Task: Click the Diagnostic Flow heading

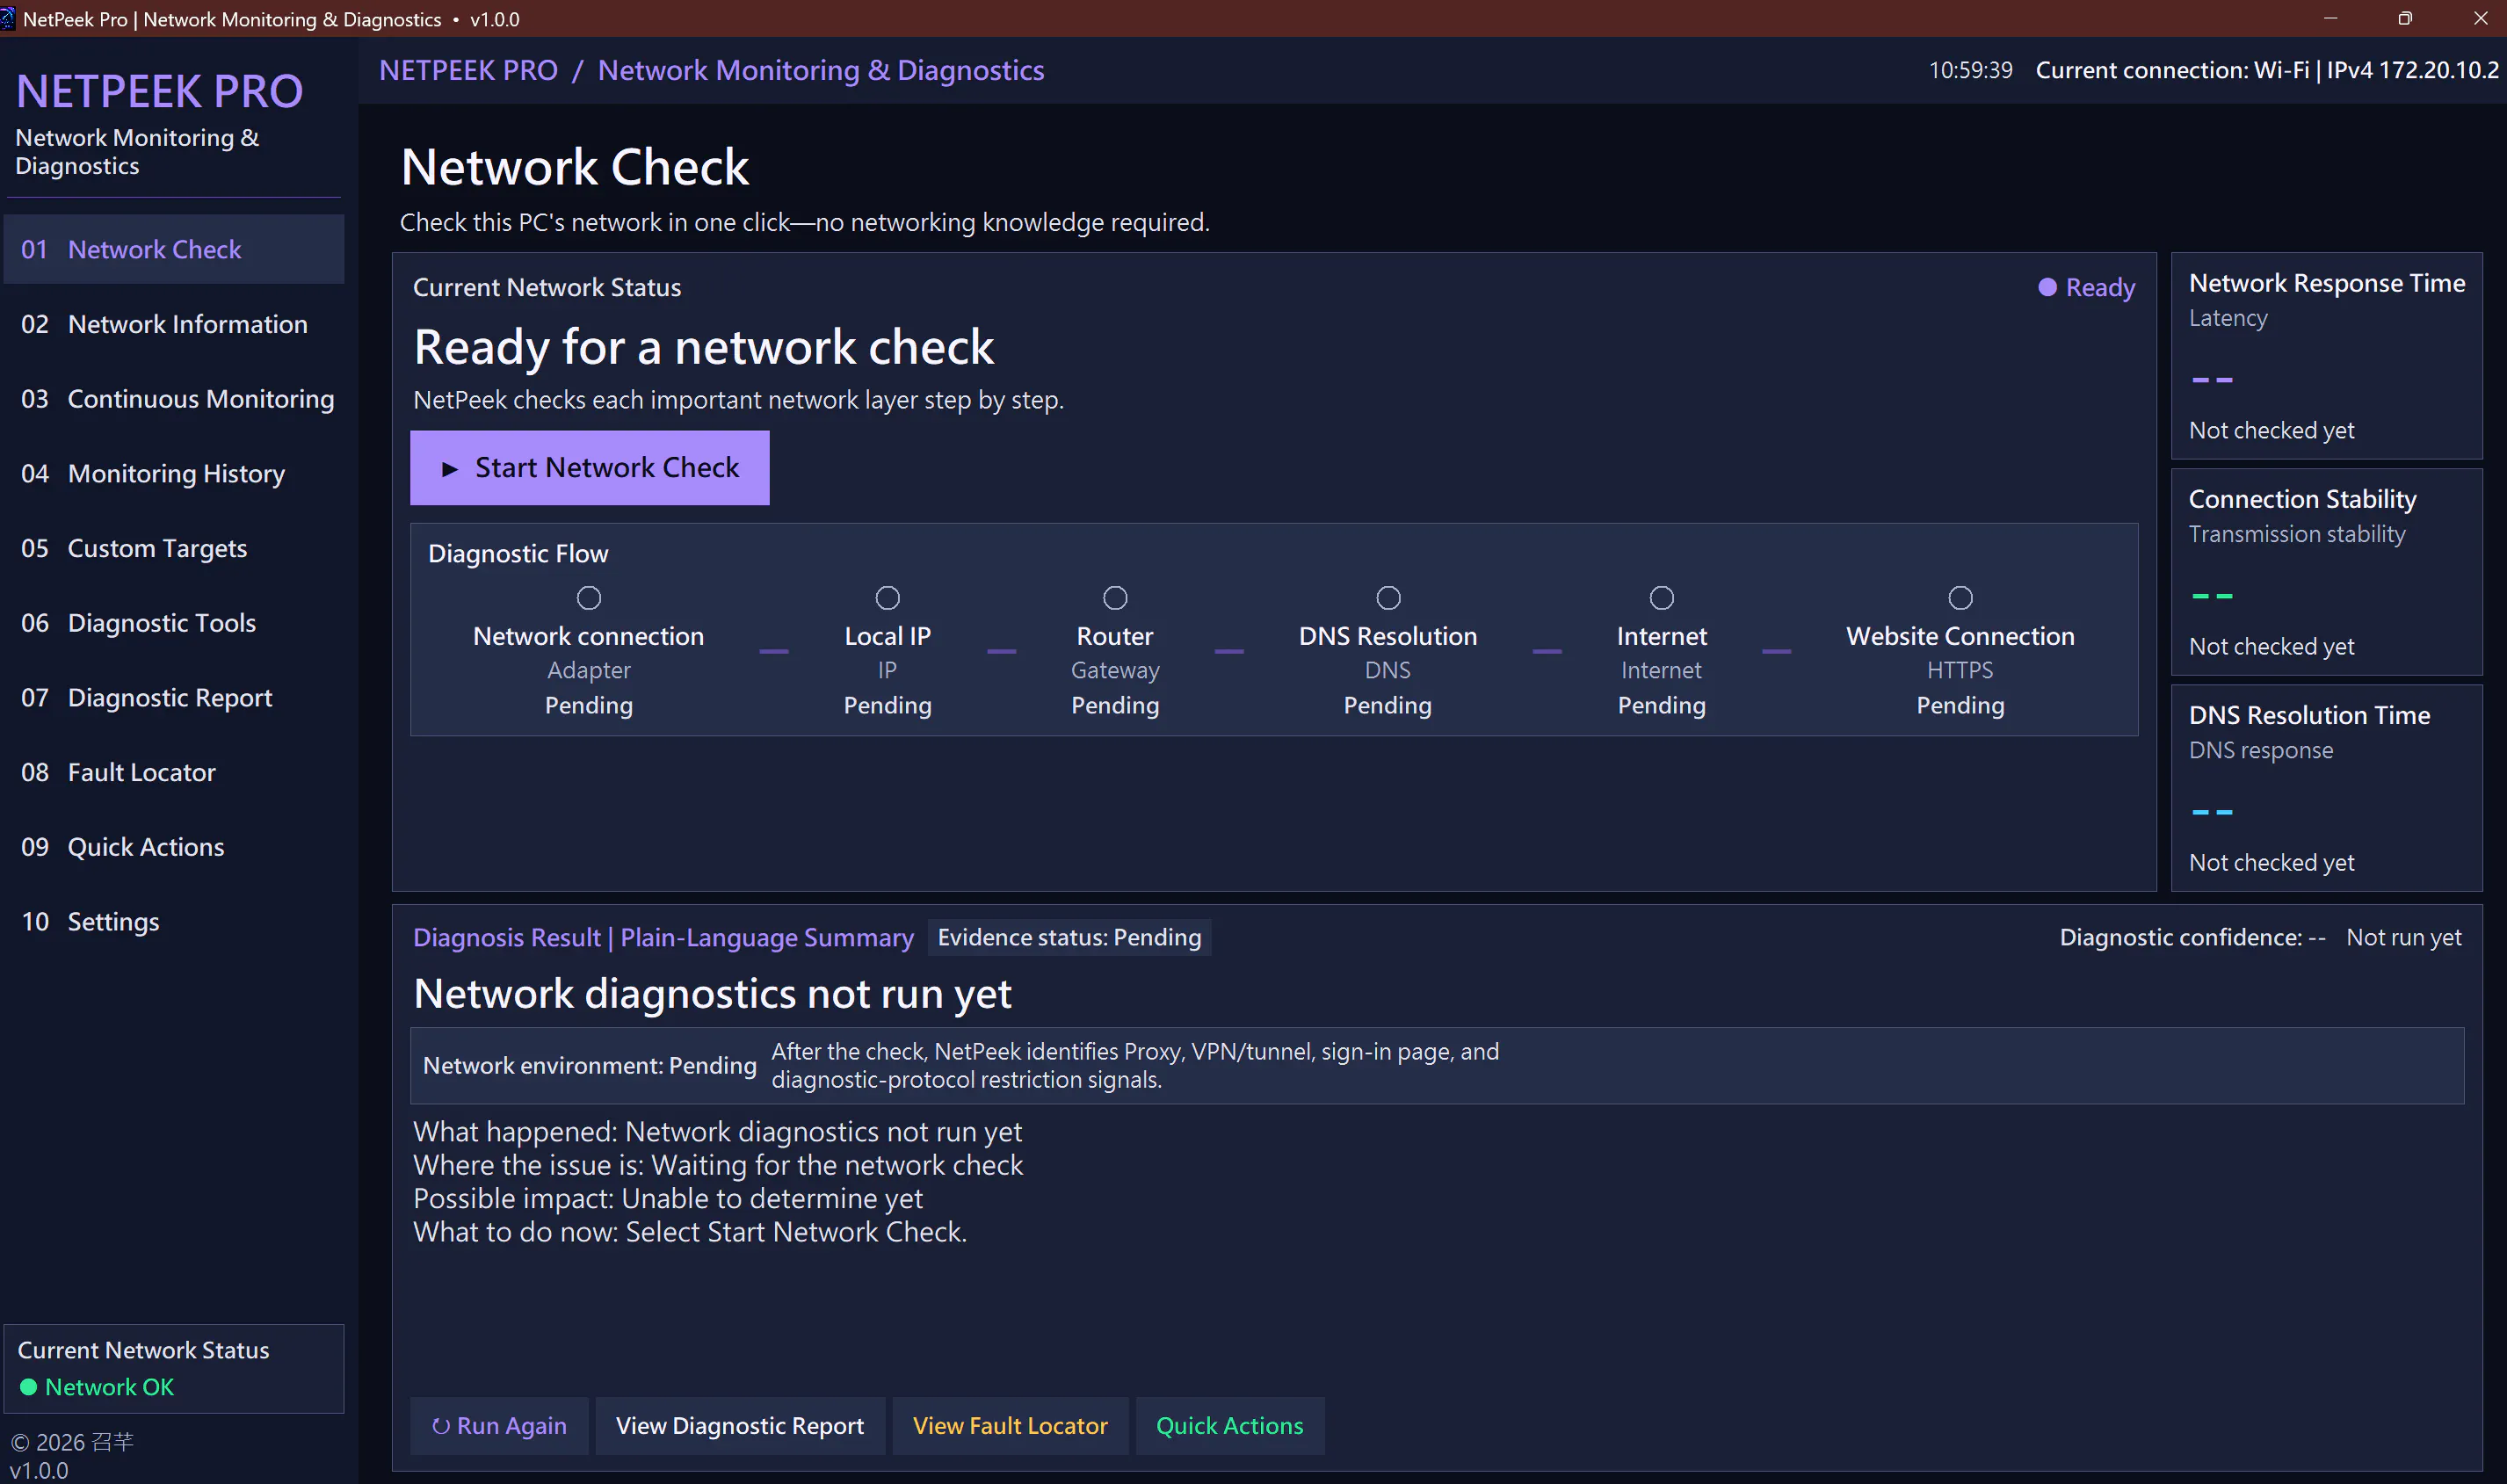Action: [x=518, y=553]
